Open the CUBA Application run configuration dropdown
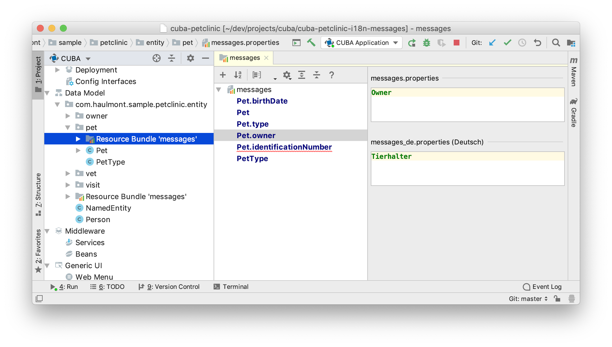612x347 pixels. click(x=362, y=43)
